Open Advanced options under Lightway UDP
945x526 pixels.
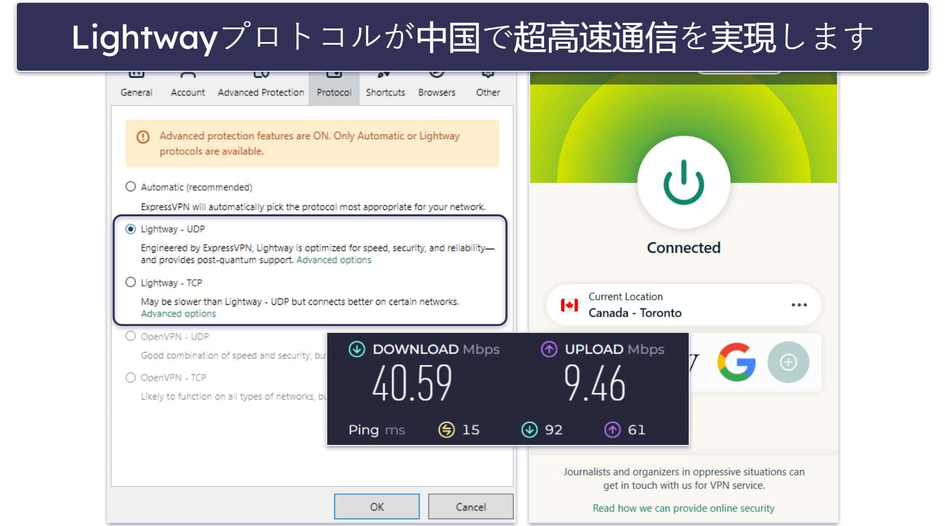click(x=334, y=260)
